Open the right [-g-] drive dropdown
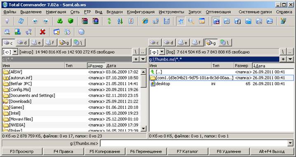Screen dimensions: 296x157 point(162,52)
